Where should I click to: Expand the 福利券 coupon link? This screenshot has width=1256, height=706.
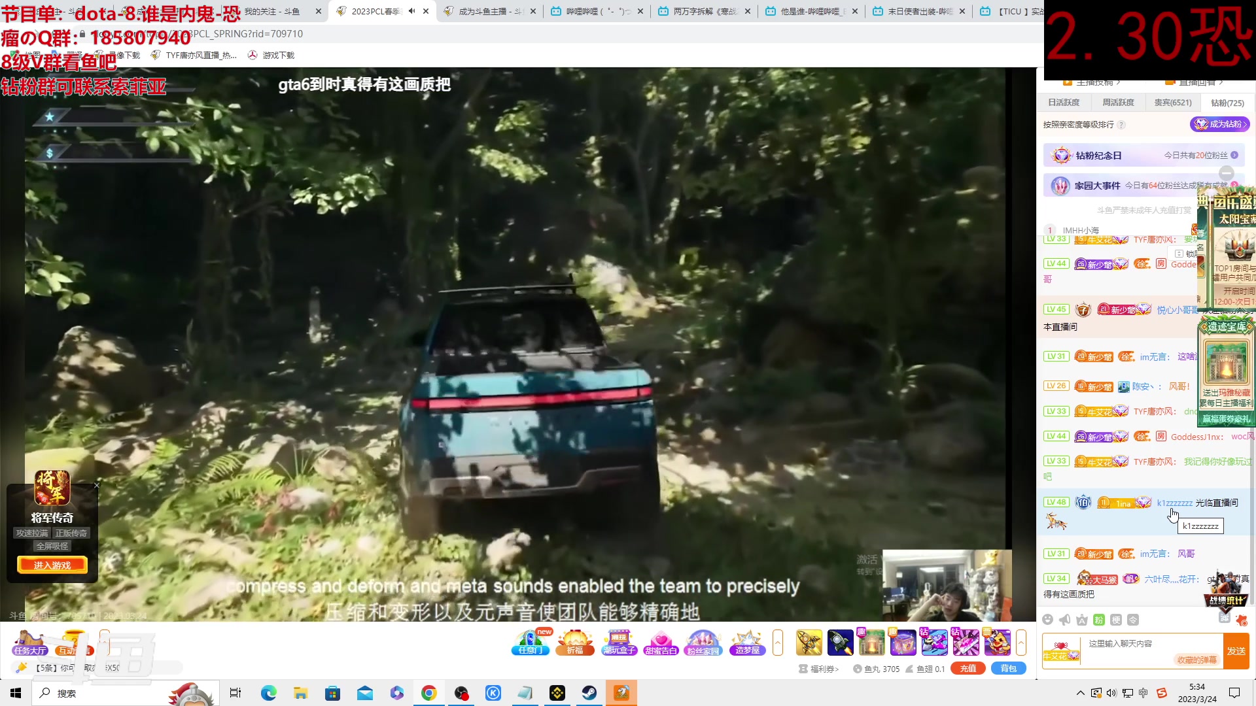(819, 669)
